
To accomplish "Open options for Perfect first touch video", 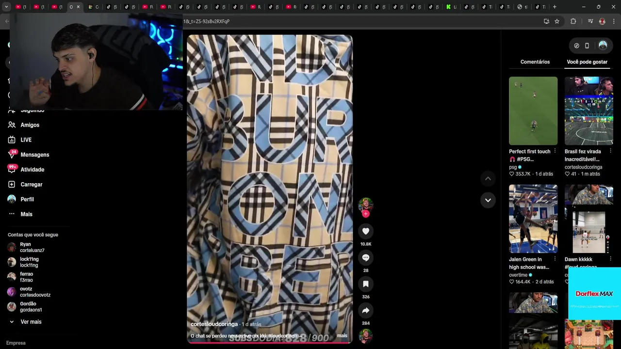I will (x=555, y=151).
